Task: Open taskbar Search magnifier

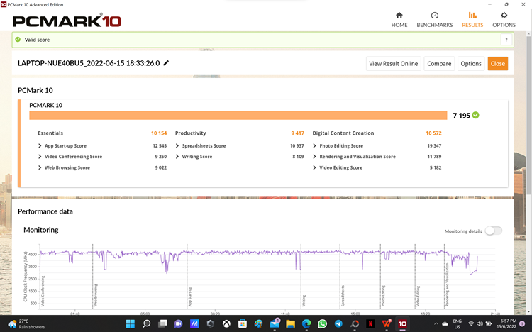Action: pyautogui.click(x=146, y=323)
